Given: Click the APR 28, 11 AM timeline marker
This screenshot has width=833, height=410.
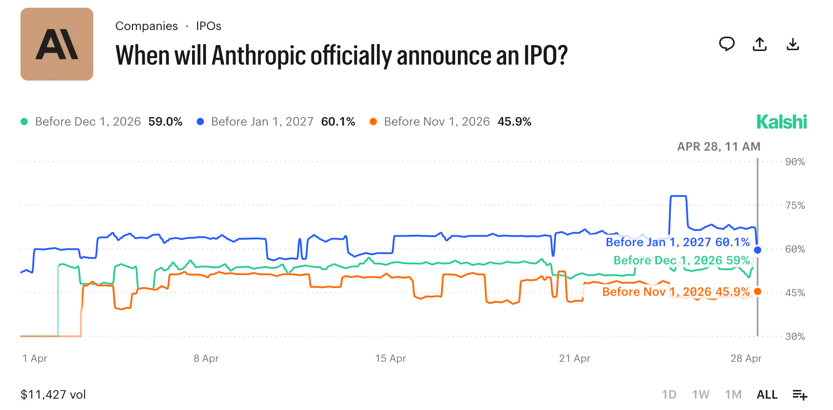Looking at the screenshot, I should coord(718,147).
